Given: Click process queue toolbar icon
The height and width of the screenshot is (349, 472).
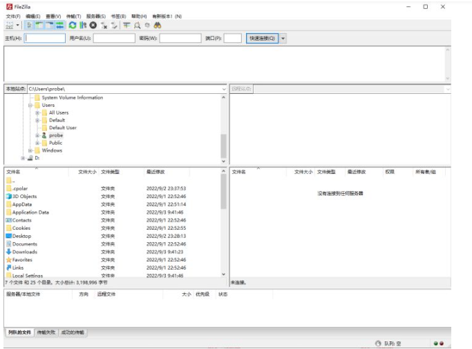Looking at the screenshot, I should [83, 26].
